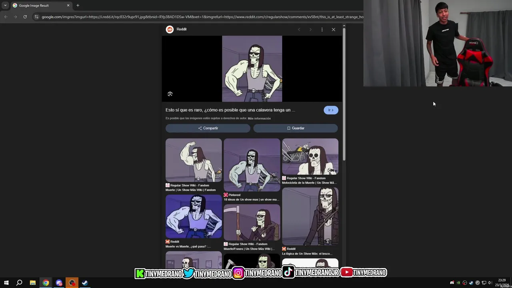The width and height of the screenshot is (512, 288).
Task: Click the Google Lens search icon on the image
Action: 170,94
